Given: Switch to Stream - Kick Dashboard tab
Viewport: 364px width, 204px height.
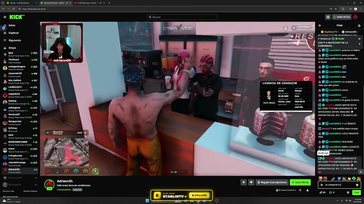Looking at the screenshot, I should [22, 3].
